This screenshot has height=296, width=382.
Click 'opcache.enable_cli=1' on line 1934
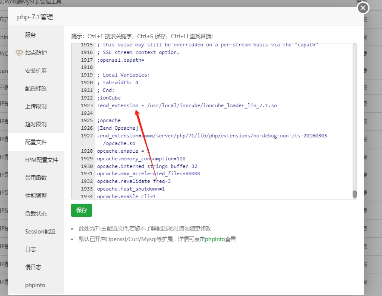[x=126, y=196]
